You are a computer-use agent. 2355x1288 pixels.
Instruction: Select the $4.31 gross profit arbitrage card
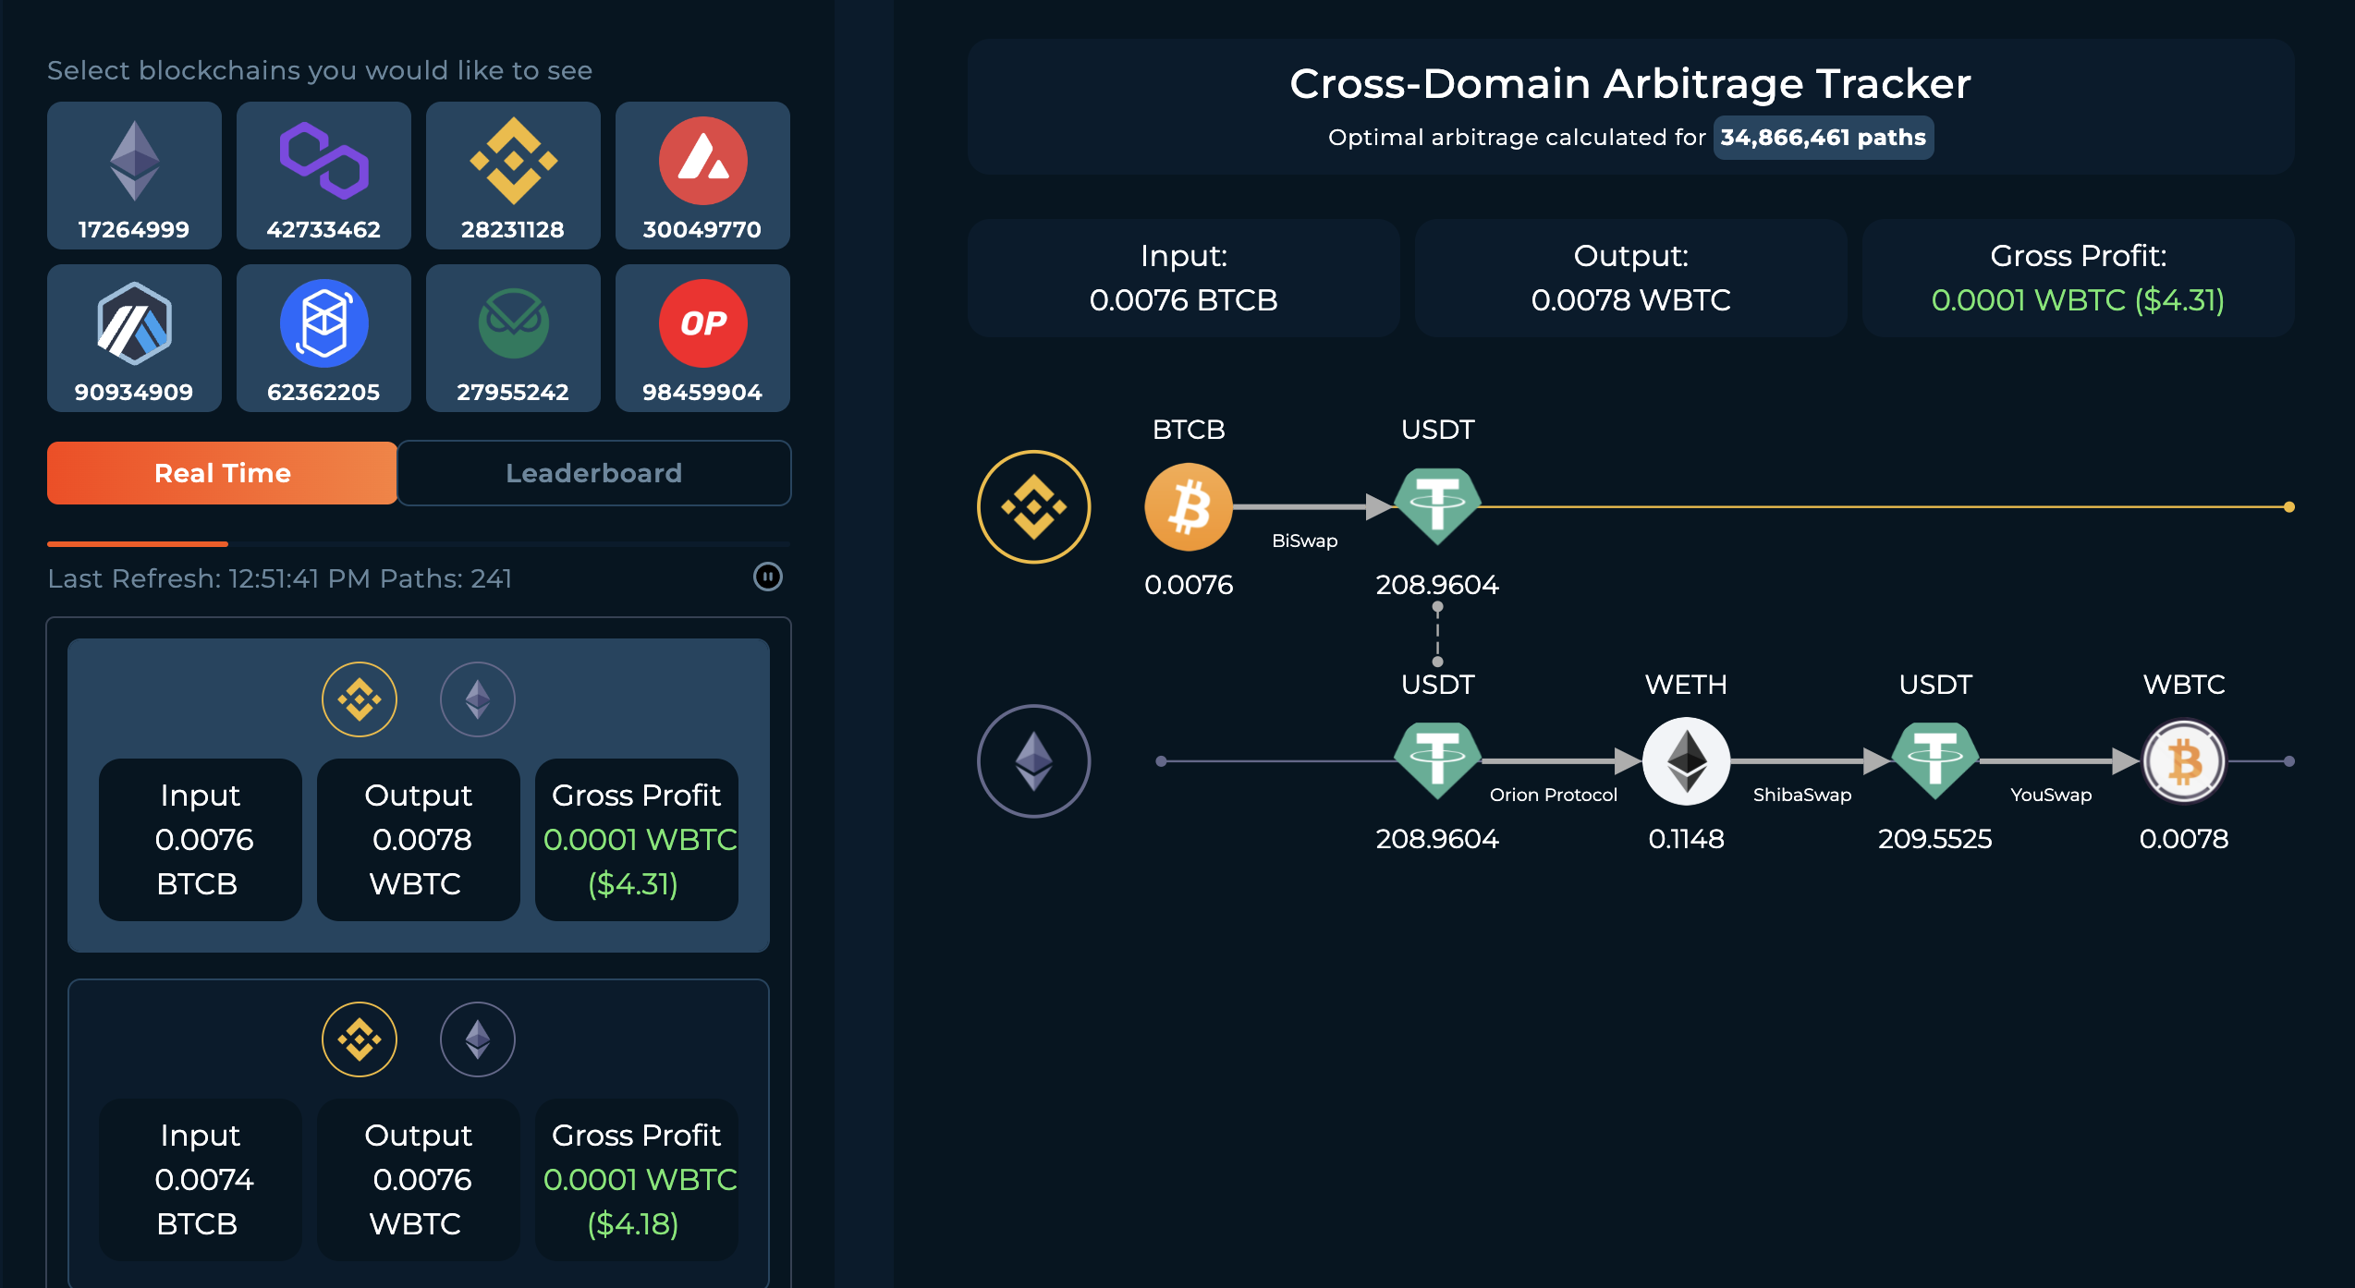pyautogui.click(x=419, y=796)
